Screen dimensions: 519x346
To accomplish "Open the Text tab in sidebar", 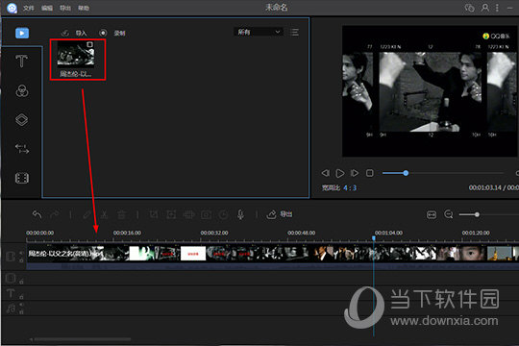I will [x=21, y=62].
